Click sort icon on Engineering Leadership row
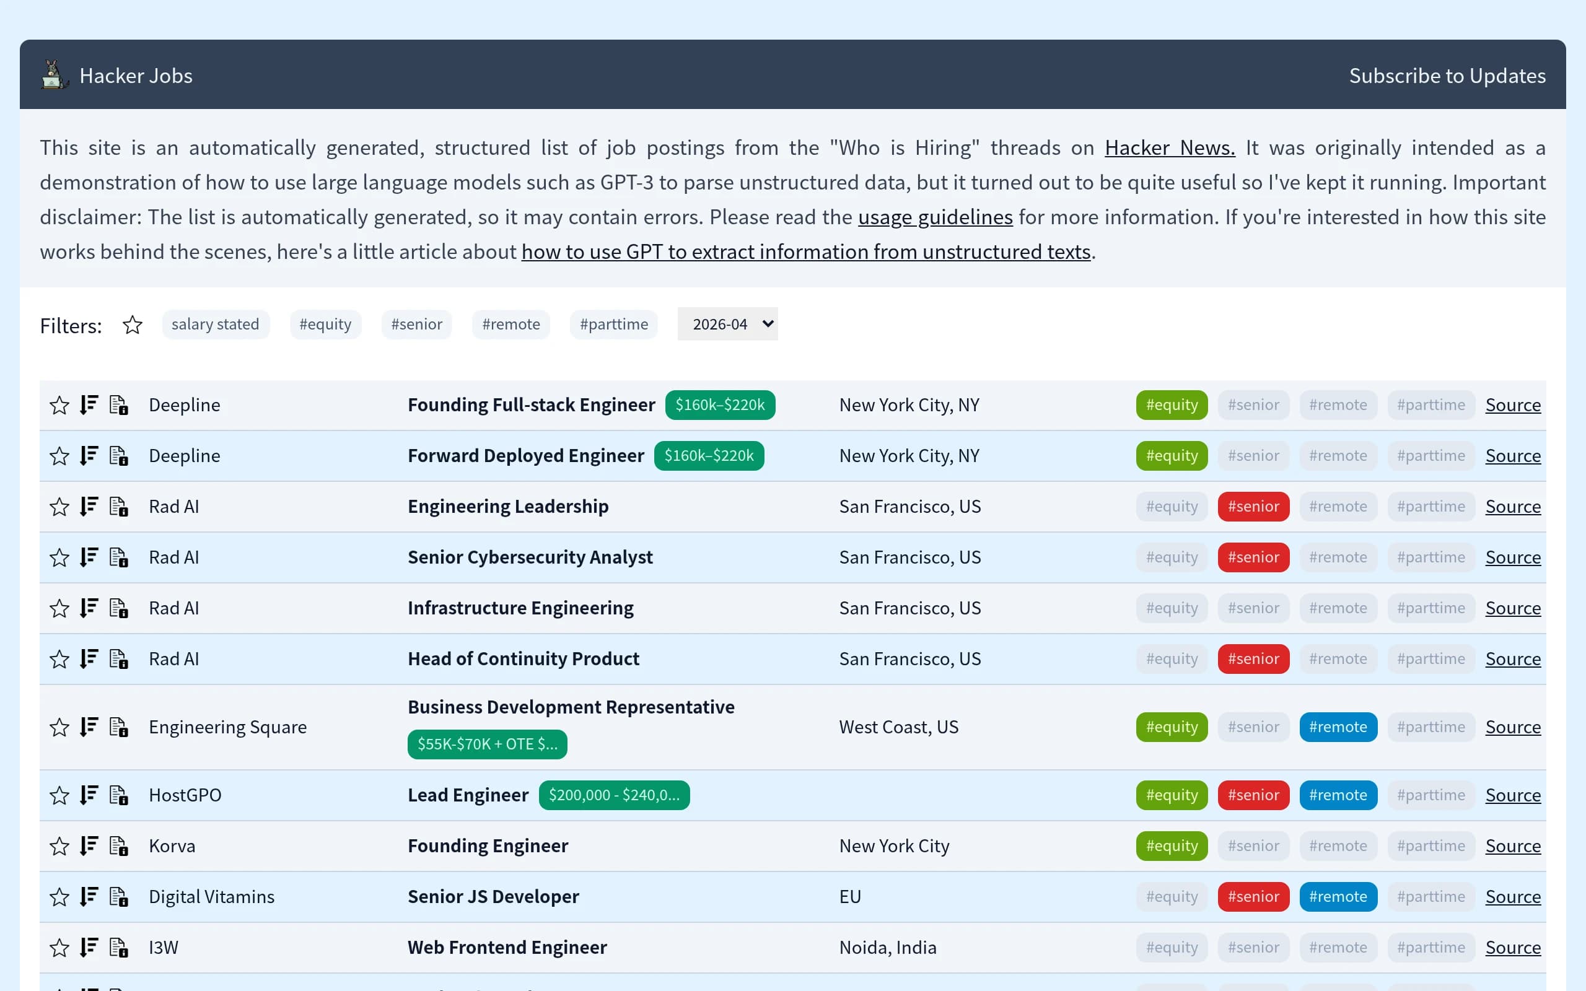The width and height of the screenshot is (1586, 991). point(89,507)
